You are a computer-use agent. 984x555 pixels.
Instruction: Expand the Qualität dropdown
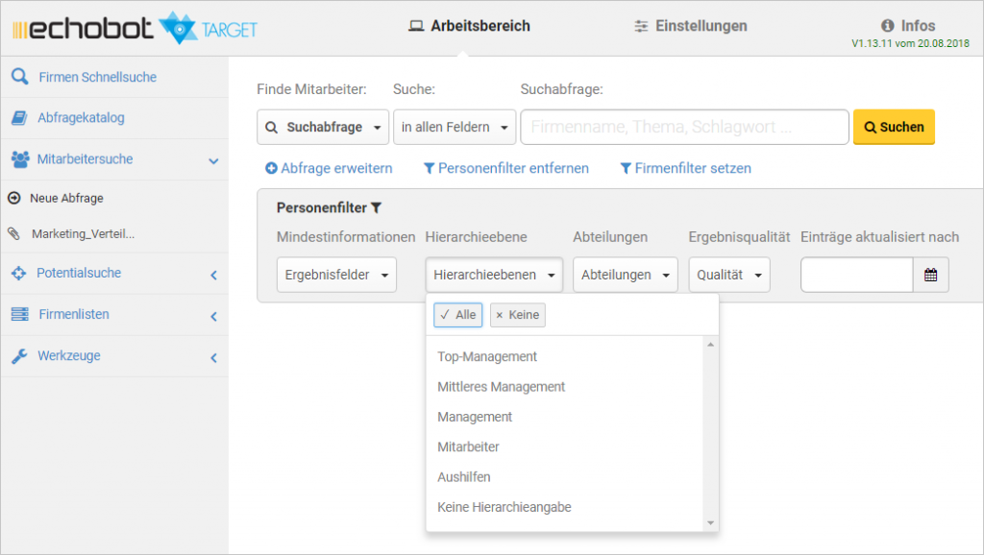click(728, 275)
